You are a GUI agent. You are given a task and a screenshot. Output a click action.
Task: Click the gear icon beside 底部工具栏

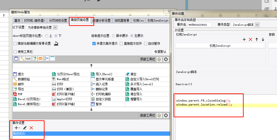159,115
